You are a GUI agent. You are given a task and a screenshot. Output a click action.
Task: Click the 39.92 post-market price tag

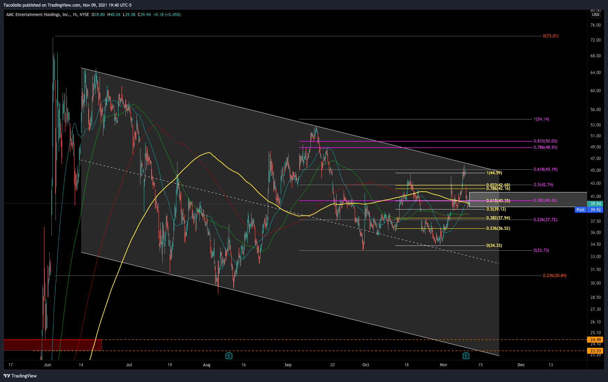(595, 210)
